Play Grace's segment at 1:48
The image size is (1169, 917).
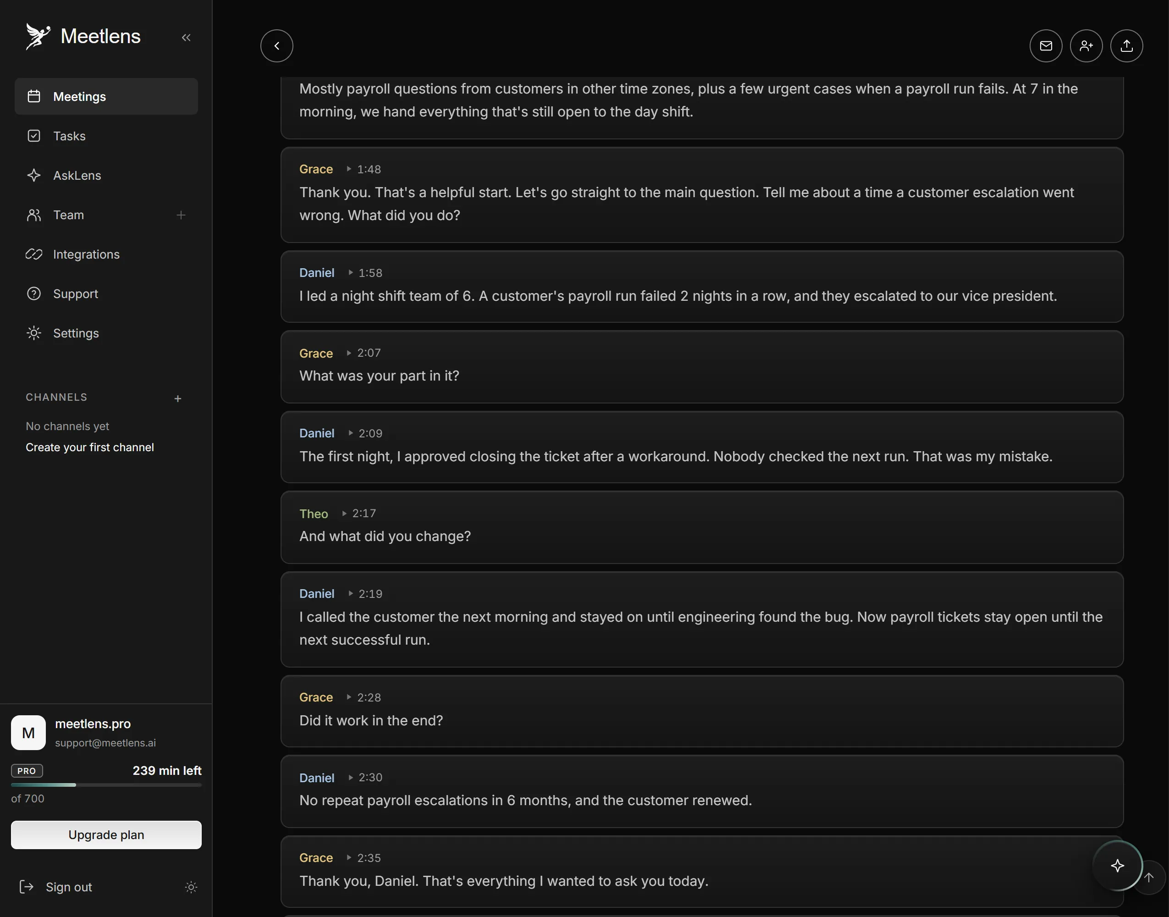pyautogui.click(x=364, y=169)
